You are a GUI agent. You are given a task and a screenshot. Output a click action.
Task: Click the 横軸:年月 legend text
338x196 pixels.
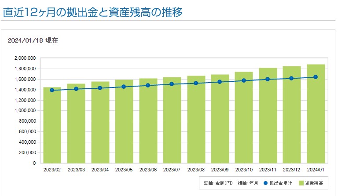coord(248,183)
